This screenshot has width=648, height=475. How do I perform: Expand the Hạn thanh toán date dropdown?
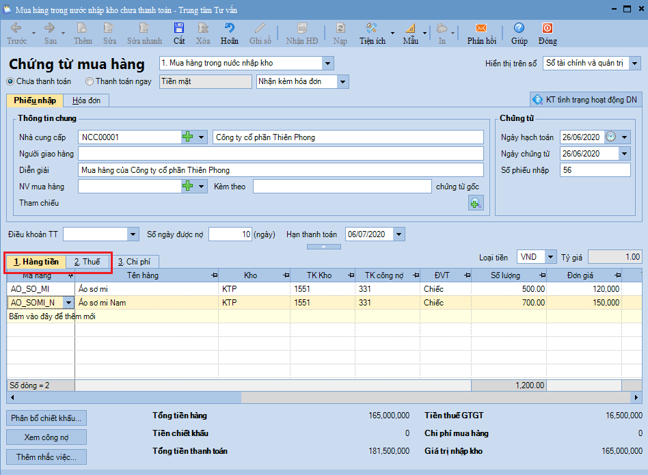[399, 234]
